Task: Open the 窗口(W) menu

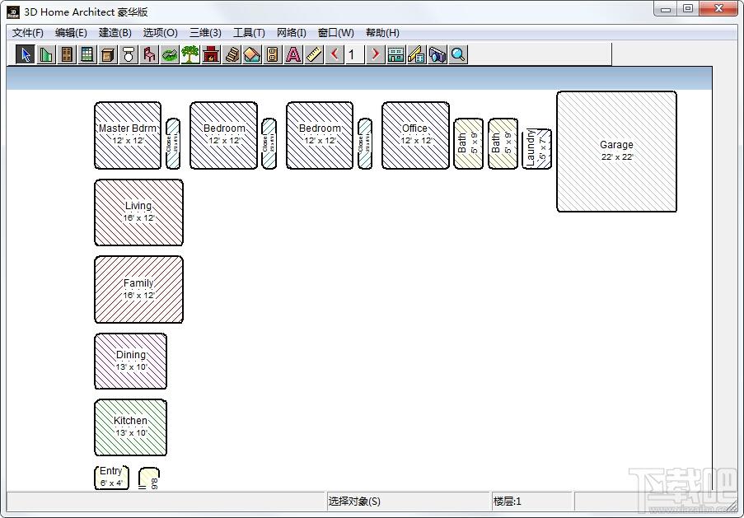Action: pyautogui.click(x=336, y=33)
